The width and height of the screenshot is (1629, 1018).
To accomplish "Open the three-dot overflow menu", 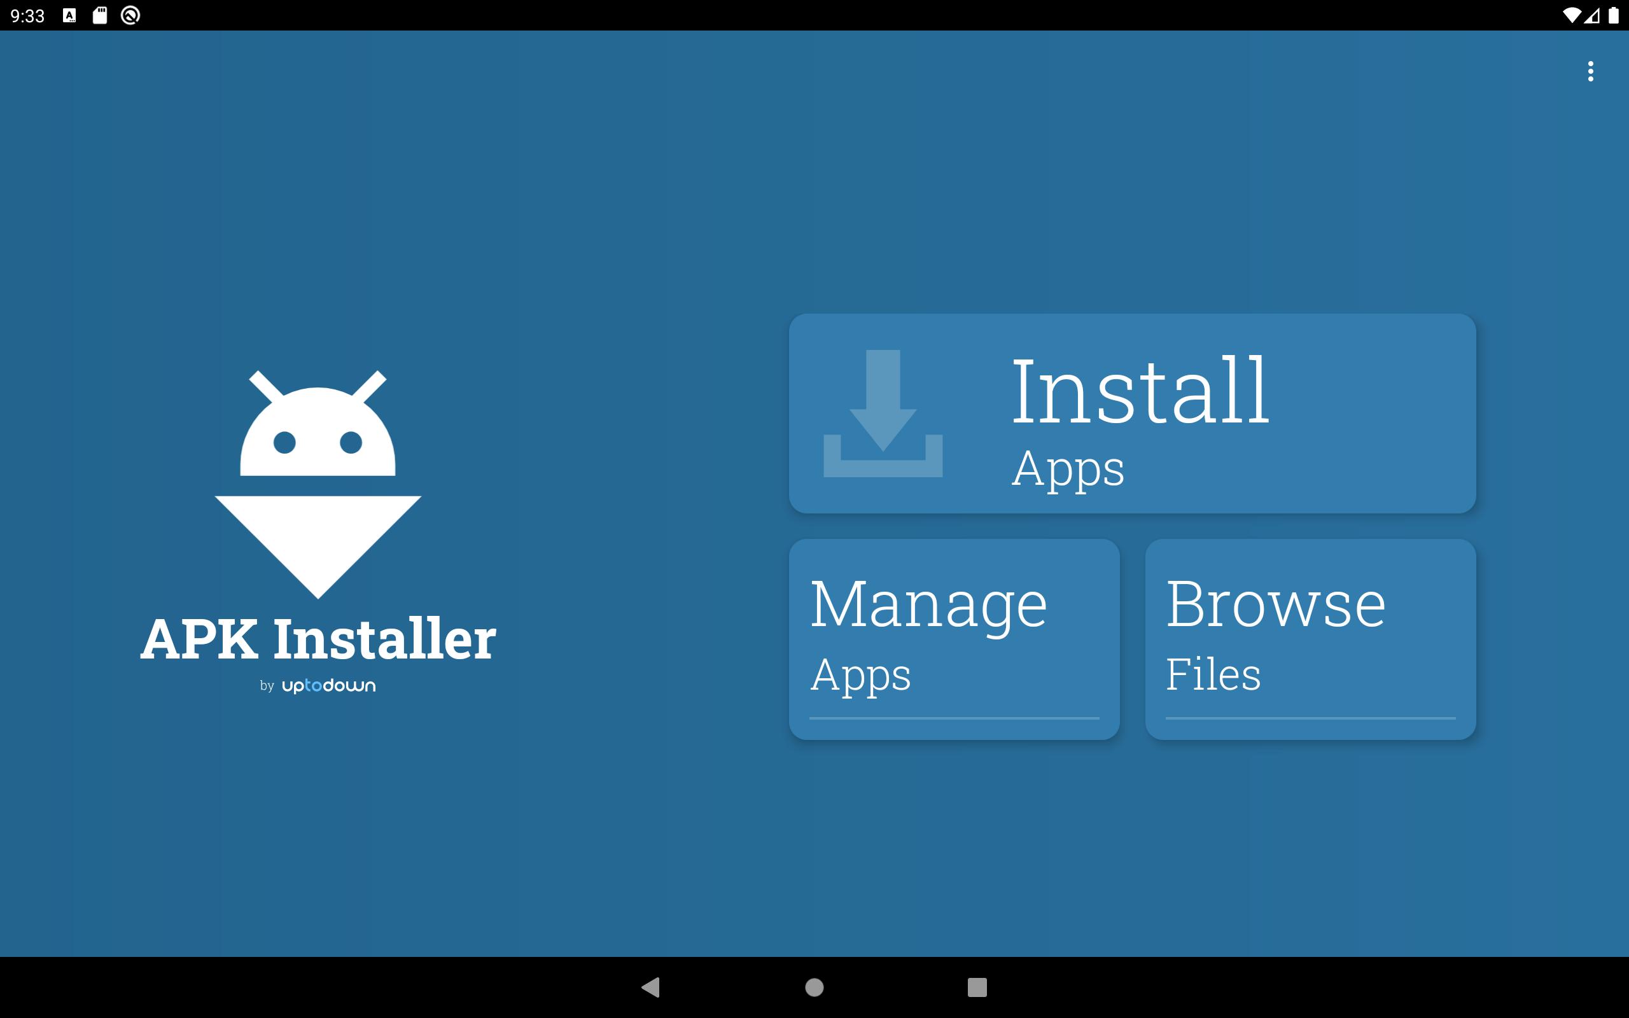I will (x=1590, y=73).
